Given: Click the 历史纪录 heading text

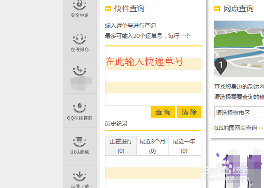Looking at the screenshot, I should tap(116, 124).
